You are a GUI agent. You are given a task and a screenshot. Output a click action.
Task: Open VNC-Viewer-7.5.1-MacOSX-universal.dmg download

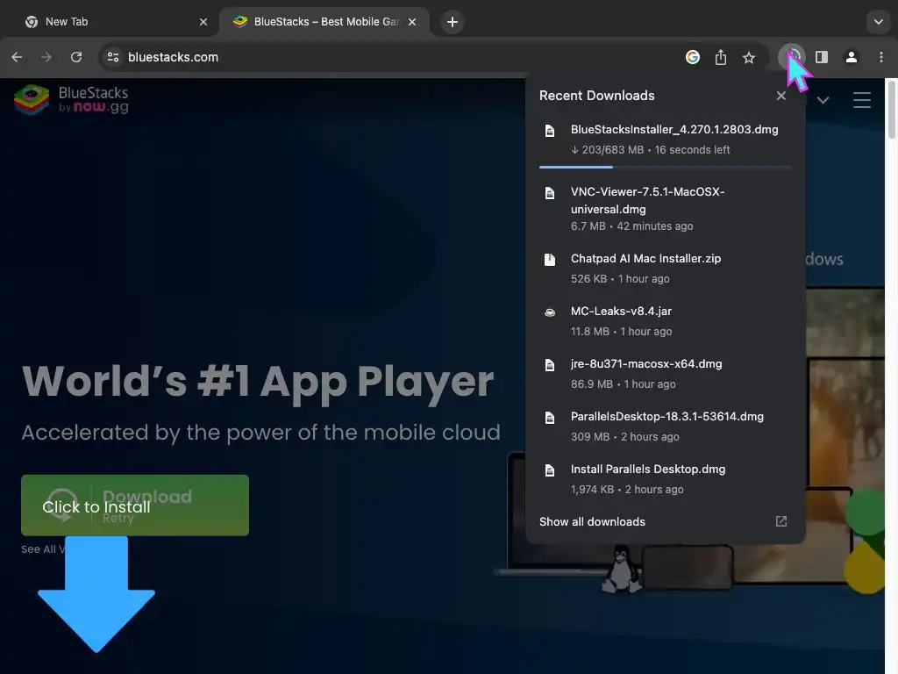pyautogui.click(x=666, y=209)
